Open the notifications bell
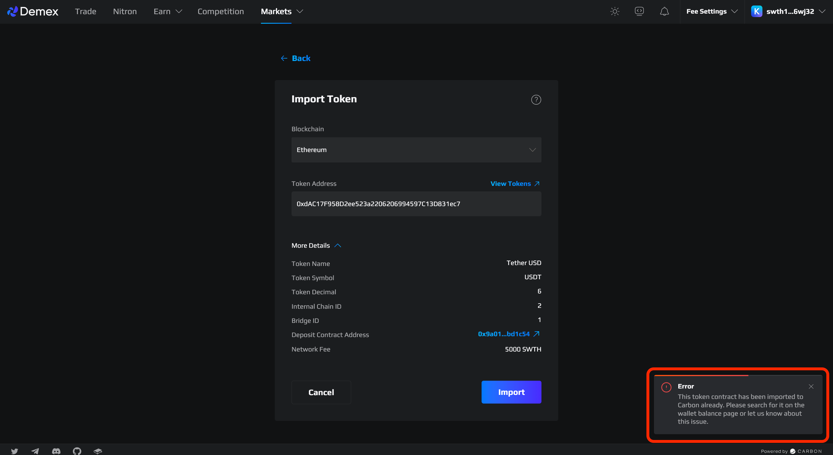The image size is (833, 455). pos(664,12)
